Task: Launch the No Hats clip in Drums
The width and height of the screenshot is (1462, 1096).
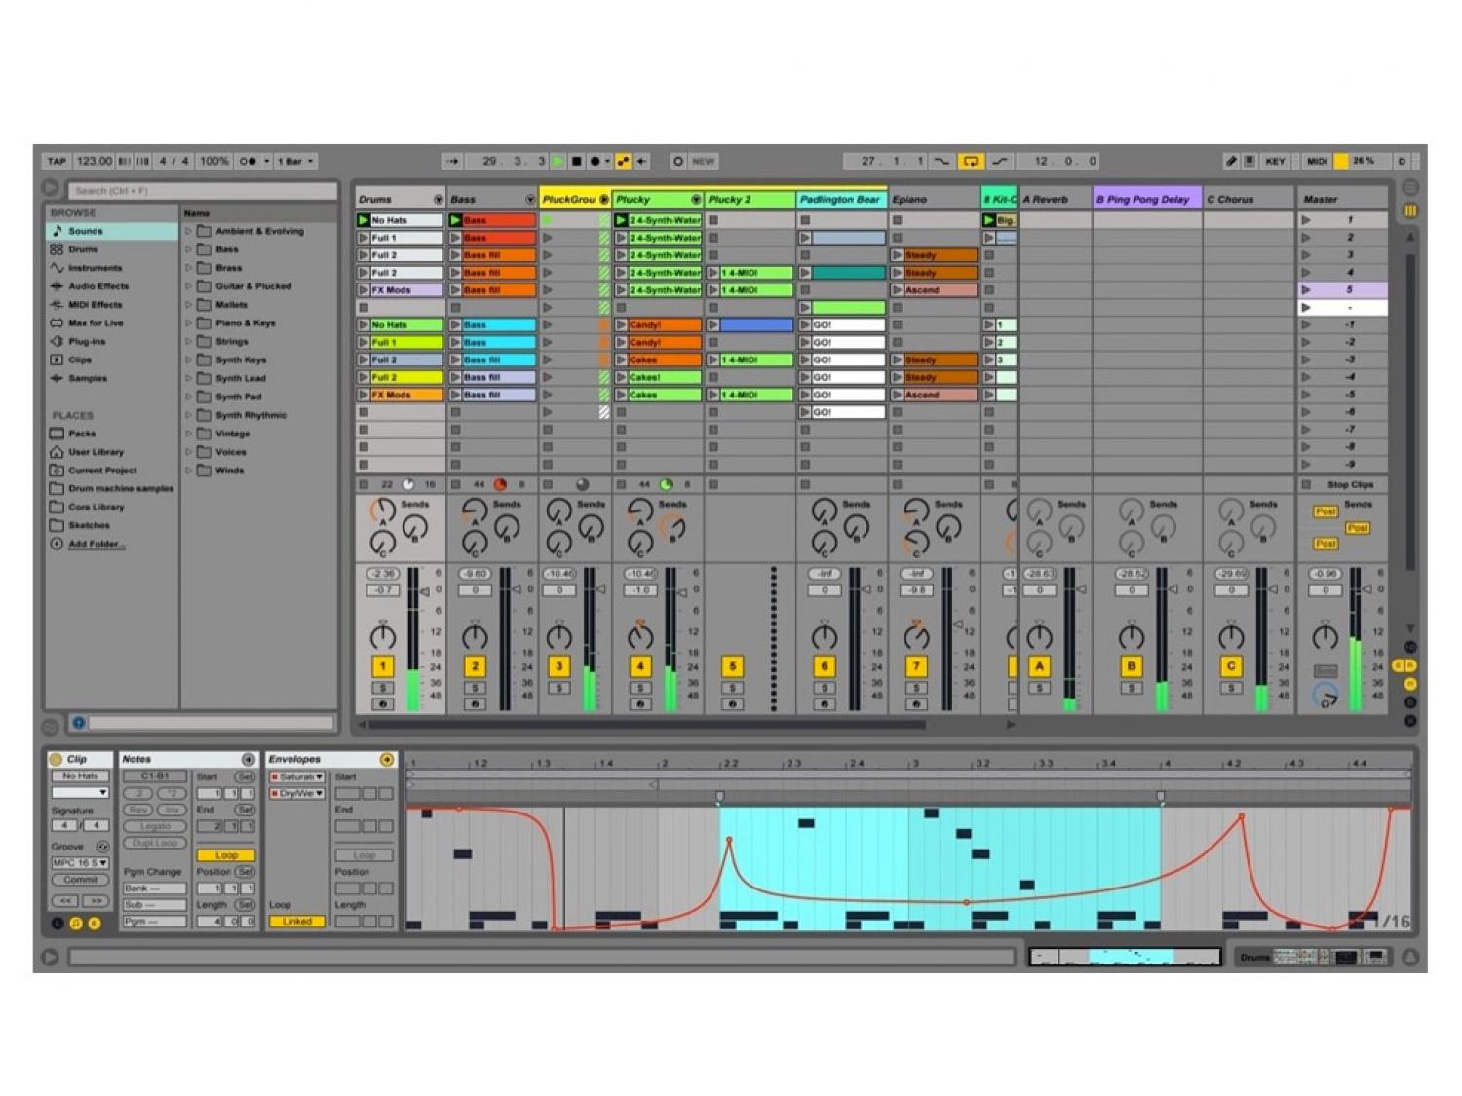Action: click(364, 220)
